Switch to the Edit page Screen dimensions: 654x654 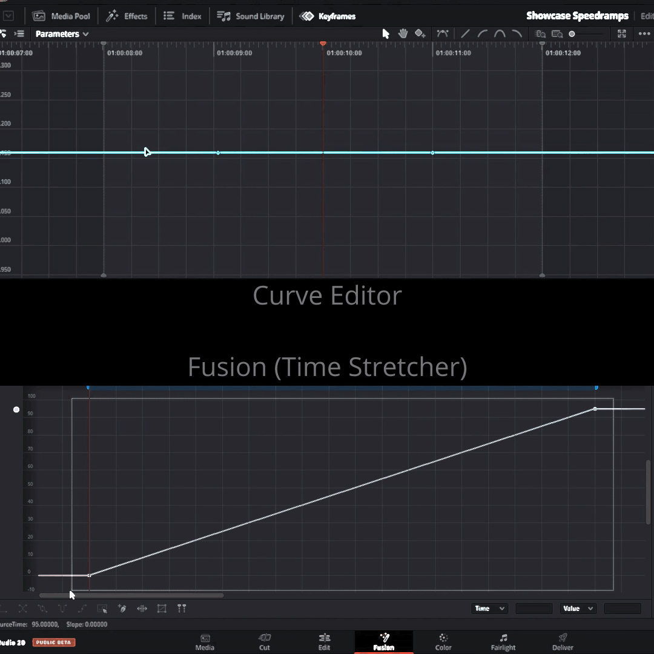324,641
